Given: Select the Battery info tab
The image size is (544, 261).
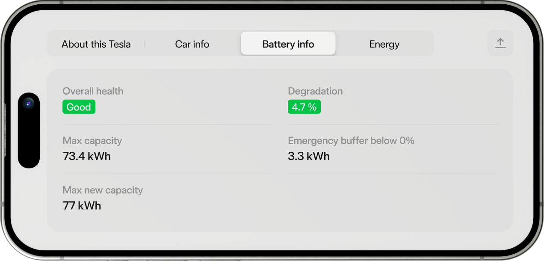Looking at the screenshot, I should [288, 44].
